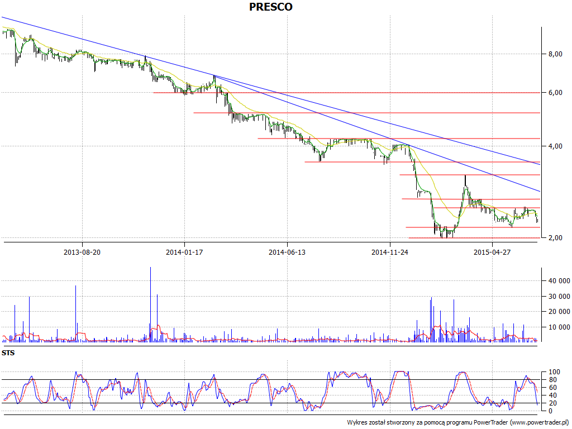Click the 60 level on STS axis
Screen dimensions: 572x429
click(552, 388)
